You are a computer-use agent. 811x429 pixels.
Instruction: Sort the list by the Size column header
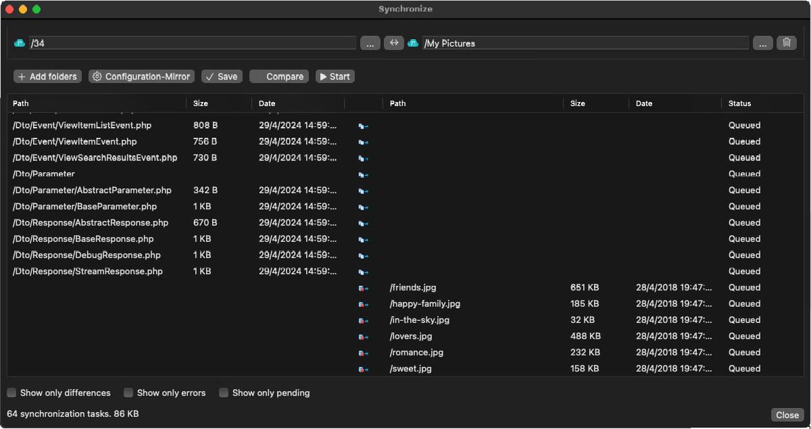coord(200,103)
